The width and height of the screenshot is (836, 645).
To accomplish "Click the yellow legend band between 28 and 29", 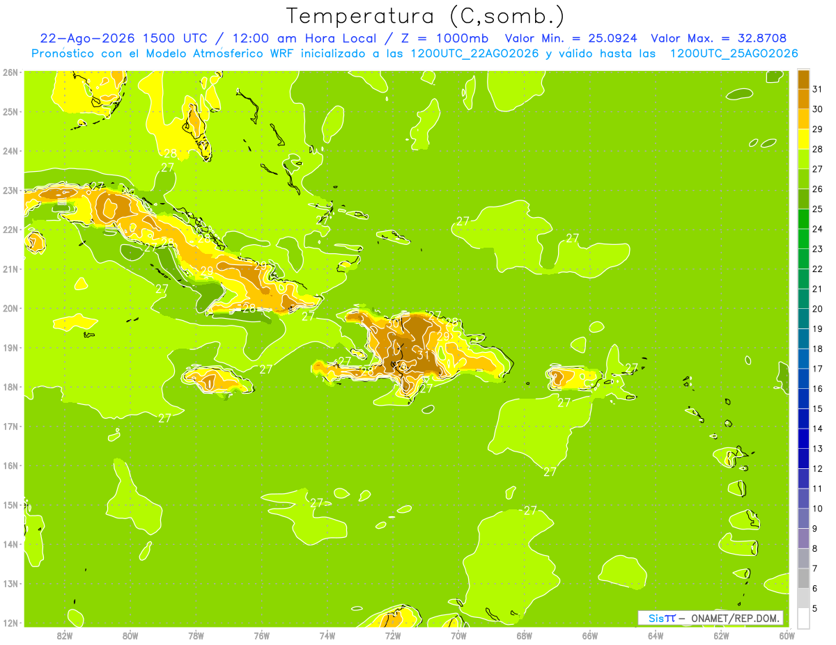I will 803,138.
